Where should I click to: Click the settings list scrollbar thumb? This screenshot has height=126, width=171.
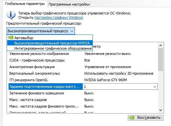coord(160,60)
